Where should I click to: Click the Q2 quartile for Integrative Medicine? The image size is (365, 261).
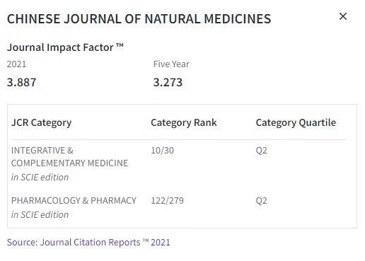click(x=262, y=151)
